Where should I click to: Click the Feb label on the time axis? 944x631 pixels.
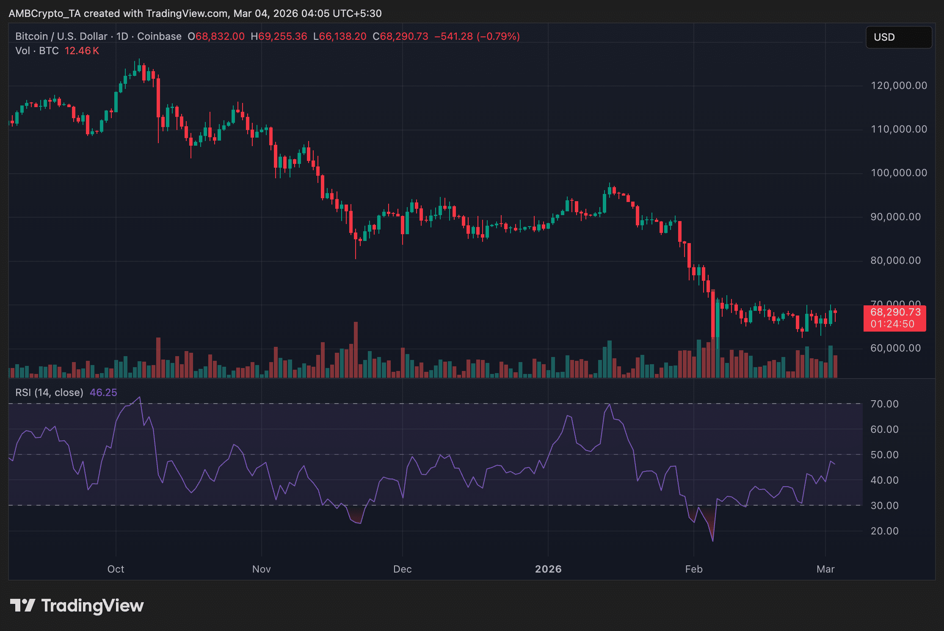click(693, 570)
